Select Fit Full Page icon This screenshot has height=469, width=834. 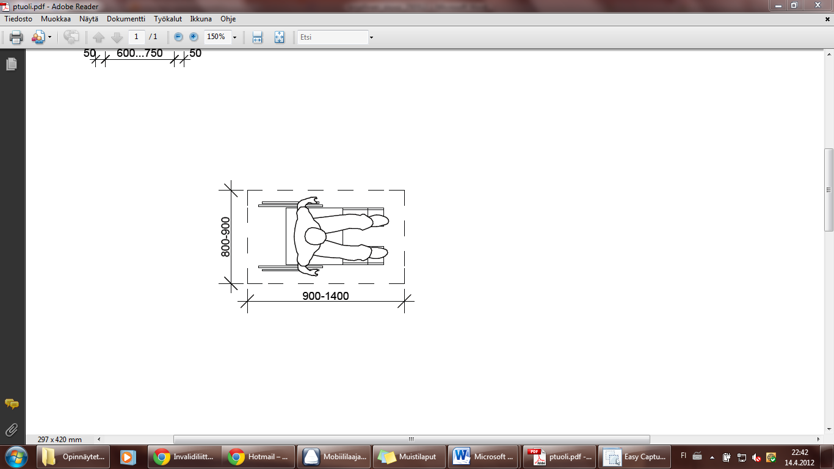click(x=280, y=37)
